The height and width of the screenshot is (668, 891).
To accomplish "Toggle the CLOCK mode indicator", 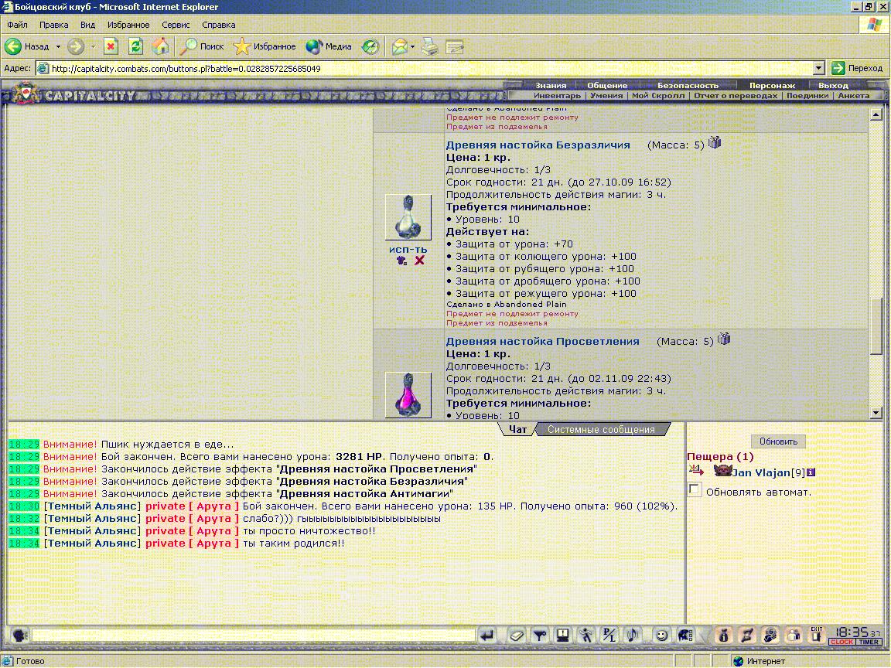I will click(841, 642).
